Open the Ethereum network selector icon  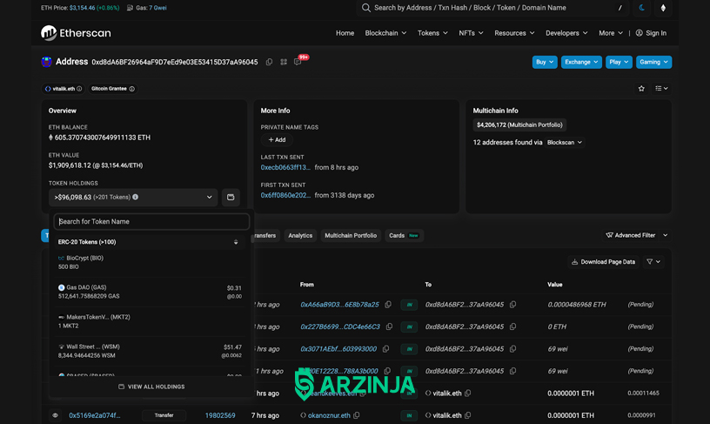(x=663, y=8)
